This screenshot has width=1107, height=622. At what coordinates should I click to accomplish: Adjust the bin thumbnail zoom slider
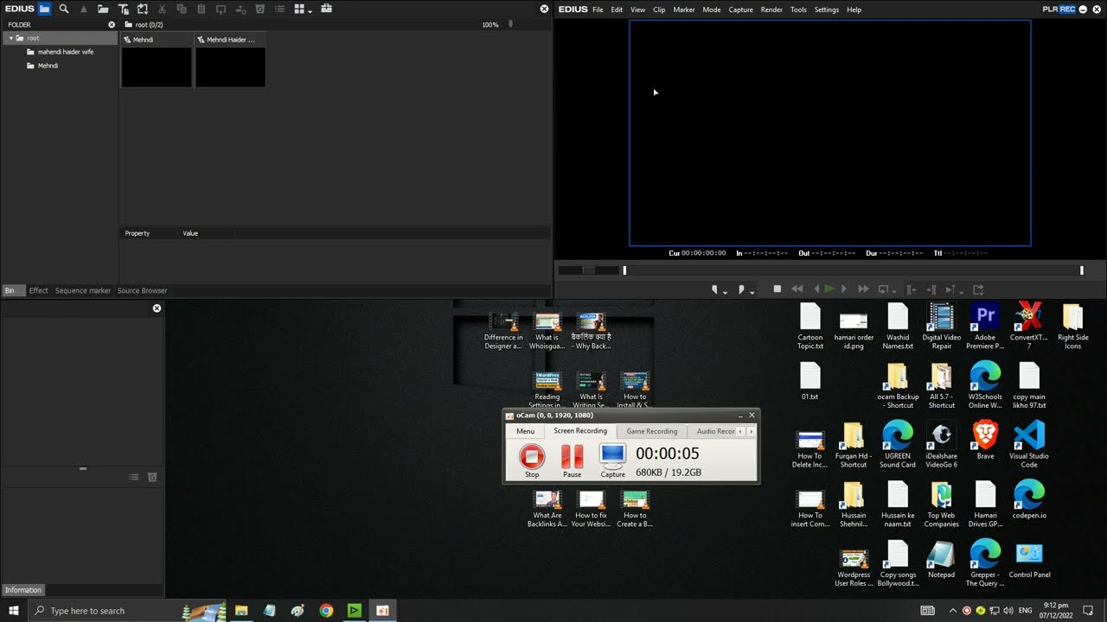[510, 24]
